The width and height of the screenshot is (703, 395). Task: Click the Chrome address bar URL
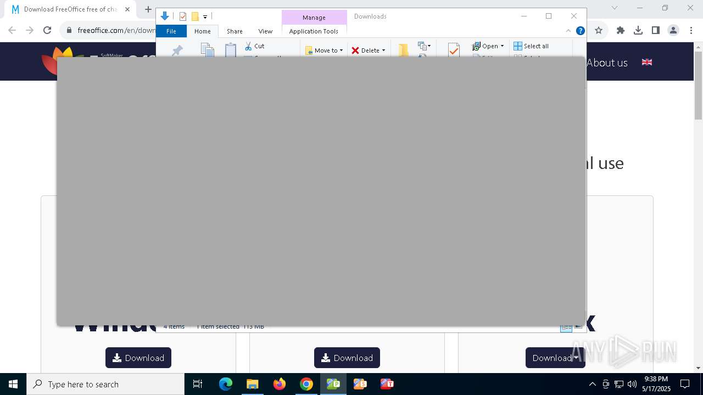tap(116, 30)
